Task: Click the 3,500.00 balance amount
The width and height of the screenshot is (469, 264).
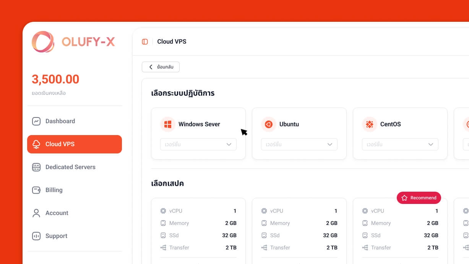Action: tap(55, 79)
